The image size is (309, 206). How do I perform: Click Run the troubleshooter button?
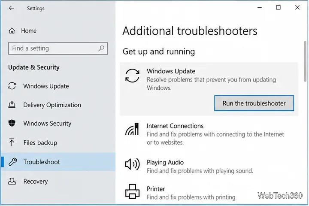click(254, 103)
